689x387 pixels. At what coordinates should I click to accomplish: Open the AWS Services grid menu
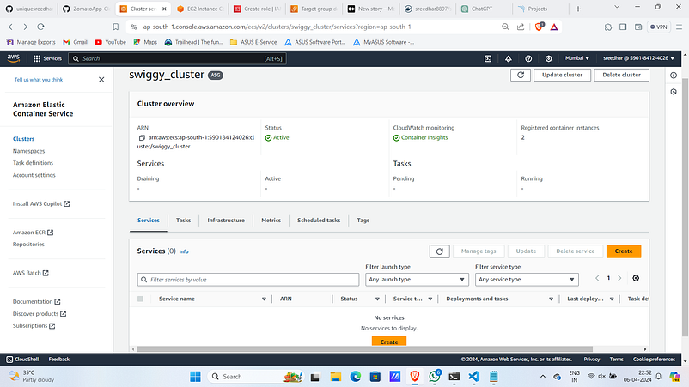(47, 58)
